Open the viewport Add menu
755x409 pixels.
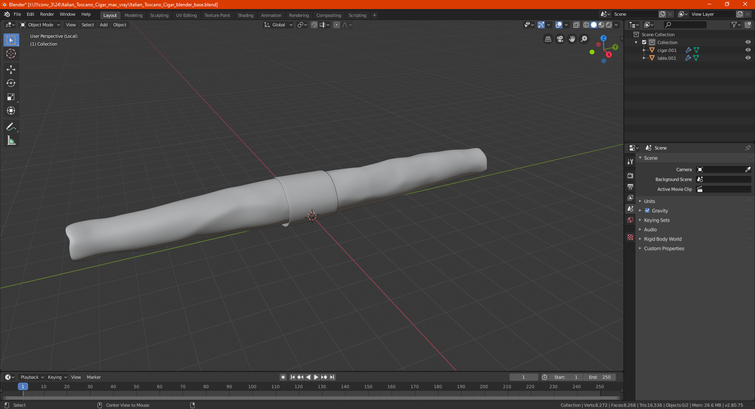point(103,25)
